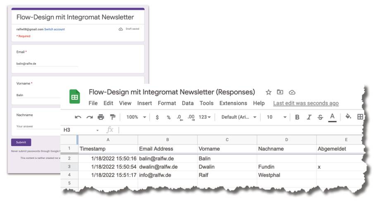Check the cloud document status icon
378x203 pixels.
(x=292, y=92)
